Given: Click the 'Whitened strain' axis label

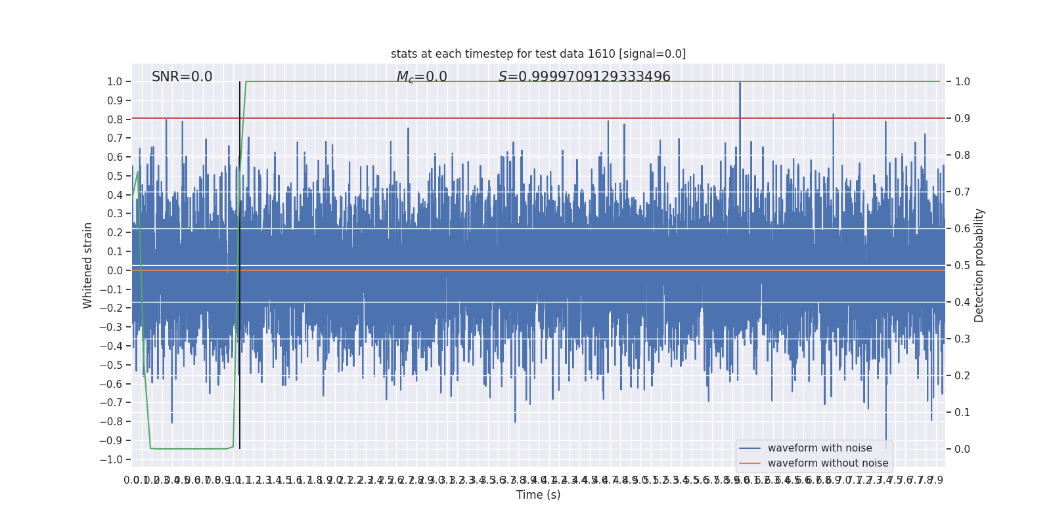Looking at the screenshot, I should [x=87, y=265].
